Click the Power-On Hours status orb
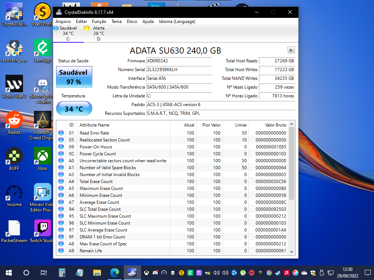Viewport: 374px width, 280px height. click(61, 147)
